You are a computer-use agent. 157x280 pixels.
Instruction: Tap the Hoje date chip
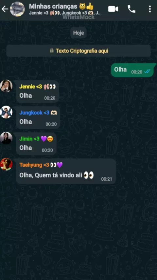pyautogui.click(x=78, y=33)
